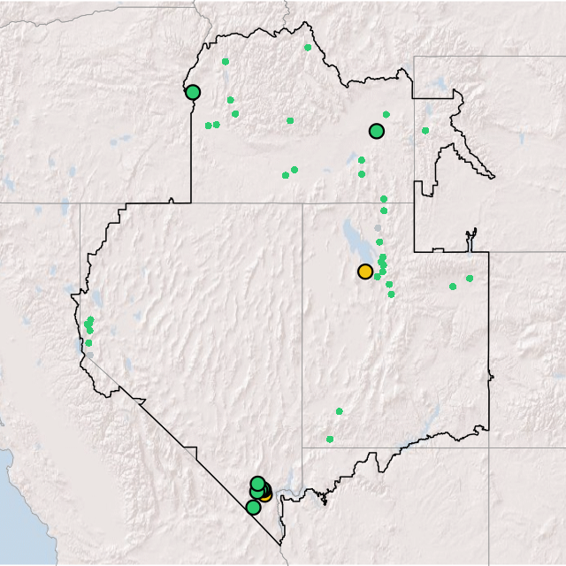Click the northwestern-most small green dot near the top

tap(226, 62)
